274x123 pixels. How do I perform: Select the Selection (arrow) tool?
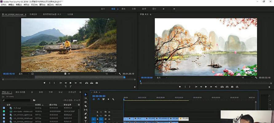[85, 94]
